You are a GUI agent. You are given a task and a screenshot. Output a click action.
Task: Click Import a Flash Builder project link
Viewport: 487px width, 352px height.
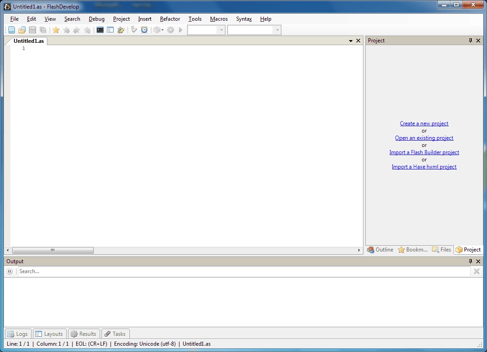pos(424,152)
